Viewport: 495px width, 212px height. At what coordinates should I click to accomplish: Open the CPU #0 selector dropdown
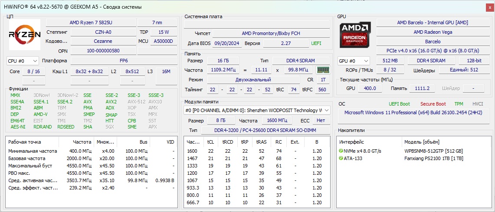pyautogui.click(x=23, y=61)
